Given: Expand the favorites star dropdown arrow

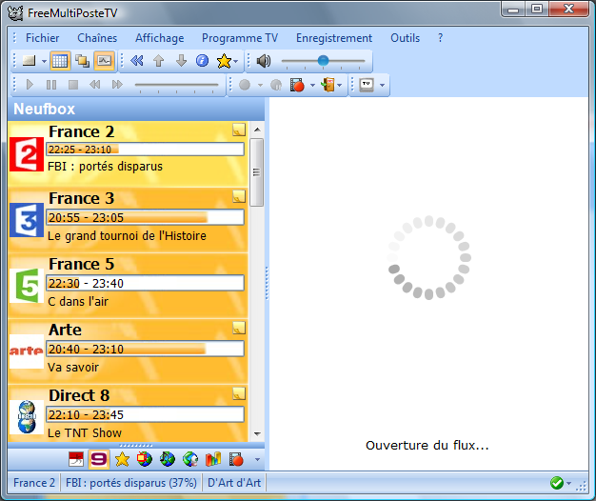Looking at the screenshot, I should [236, 61].
